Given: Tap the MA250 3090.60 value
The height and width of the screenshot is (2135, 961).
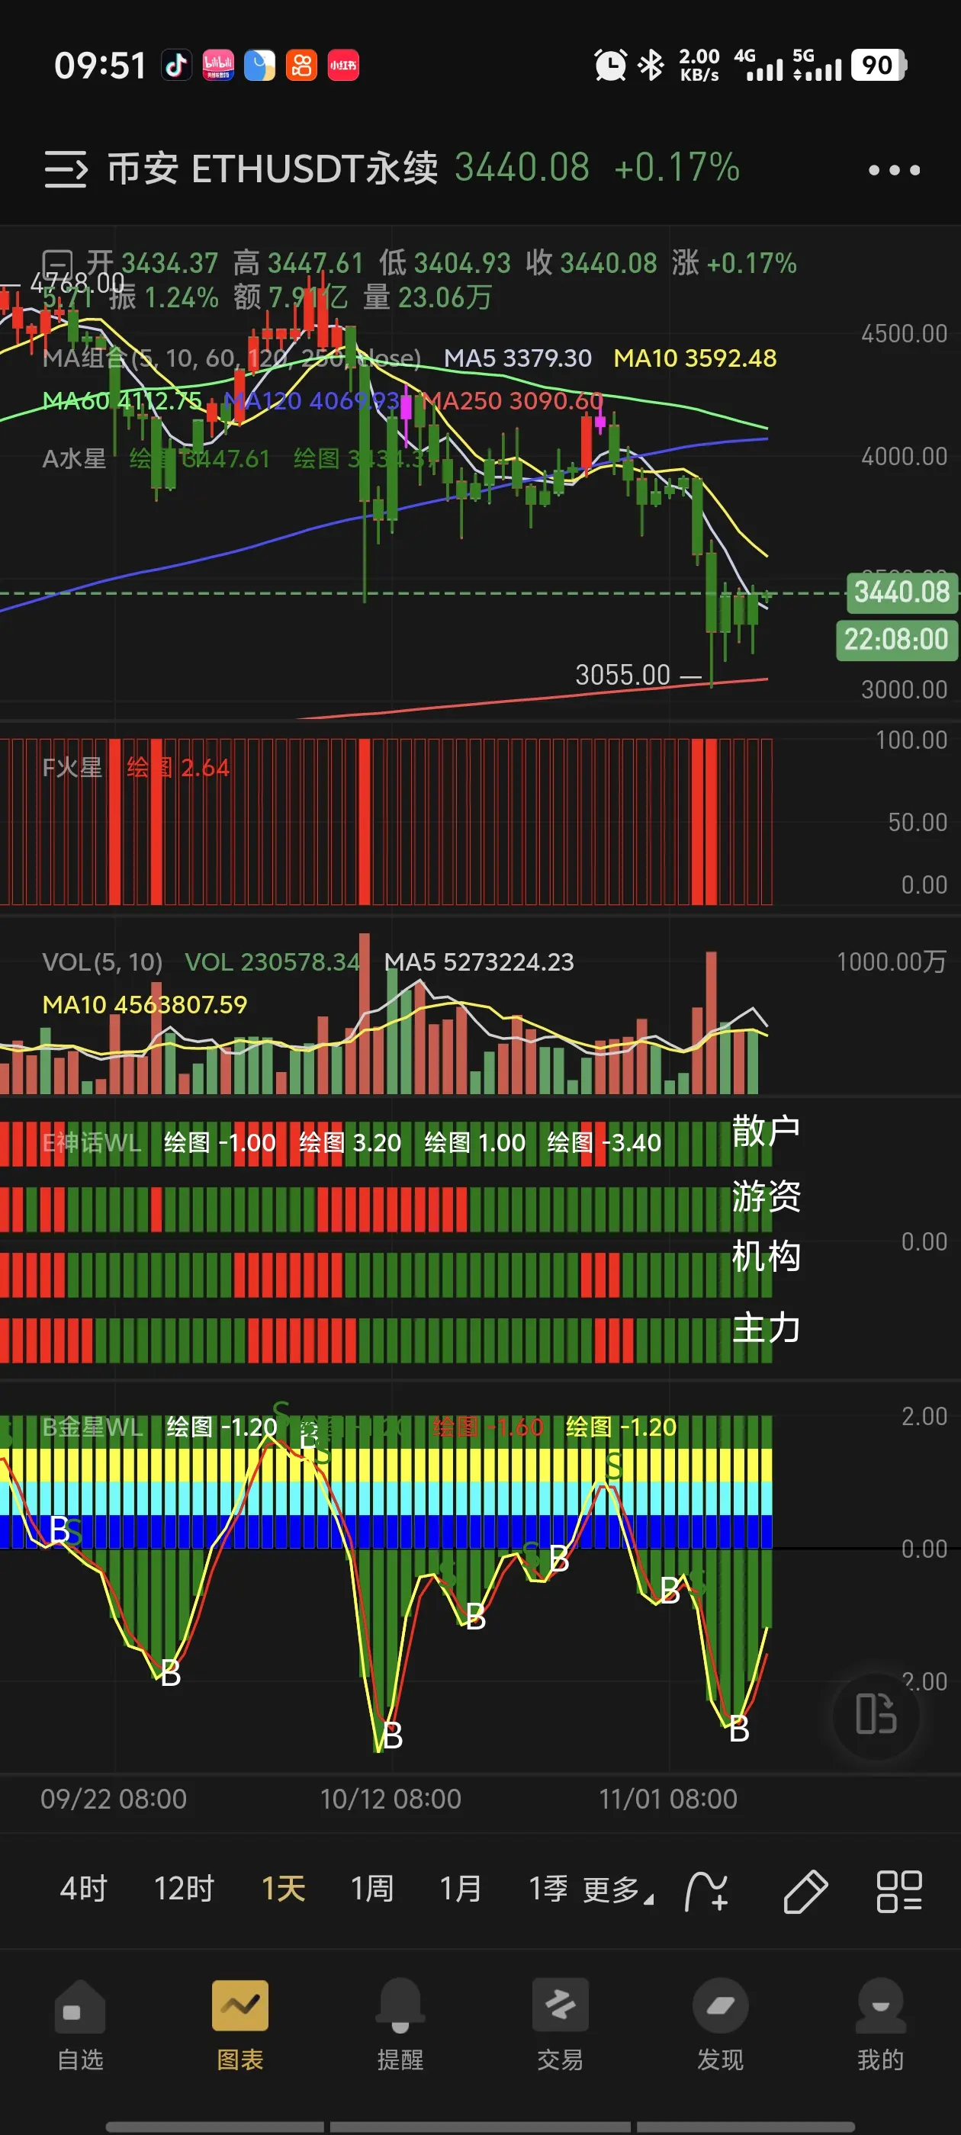Looking at the screenshot, I should (513, 401).
